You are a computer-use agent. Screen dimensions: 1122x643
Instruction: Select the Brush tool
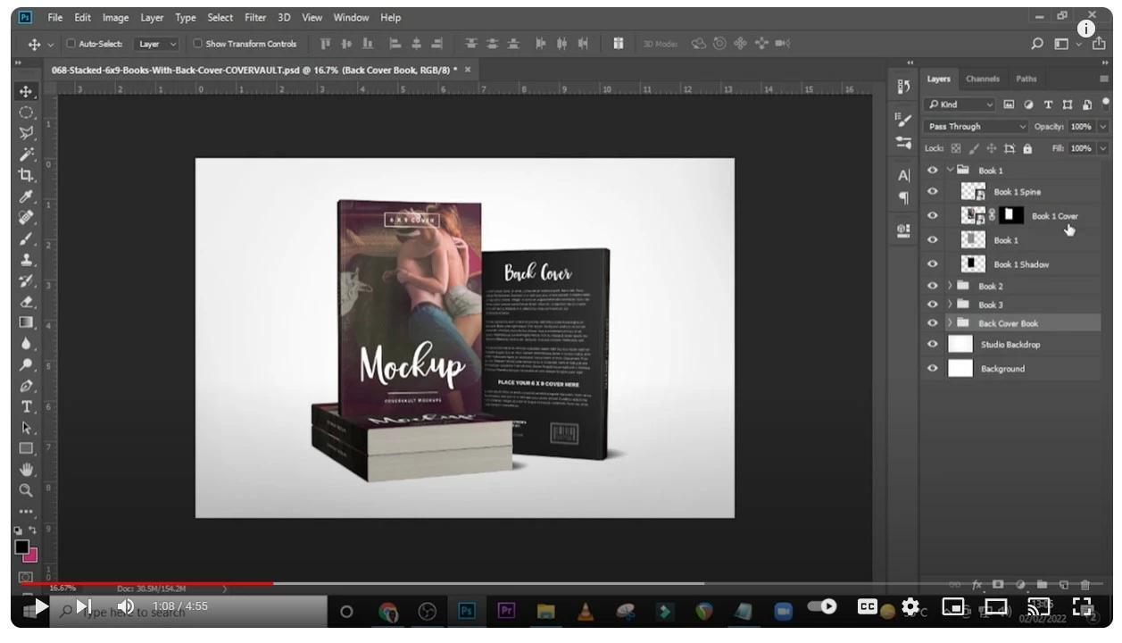[26, 238]
